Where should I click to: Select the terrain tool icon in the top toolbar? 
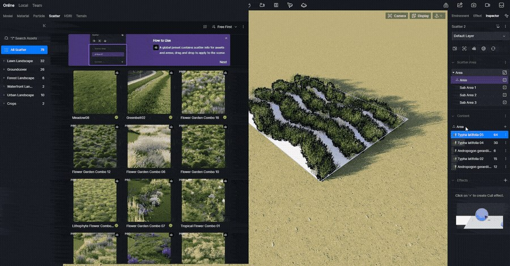304,5
